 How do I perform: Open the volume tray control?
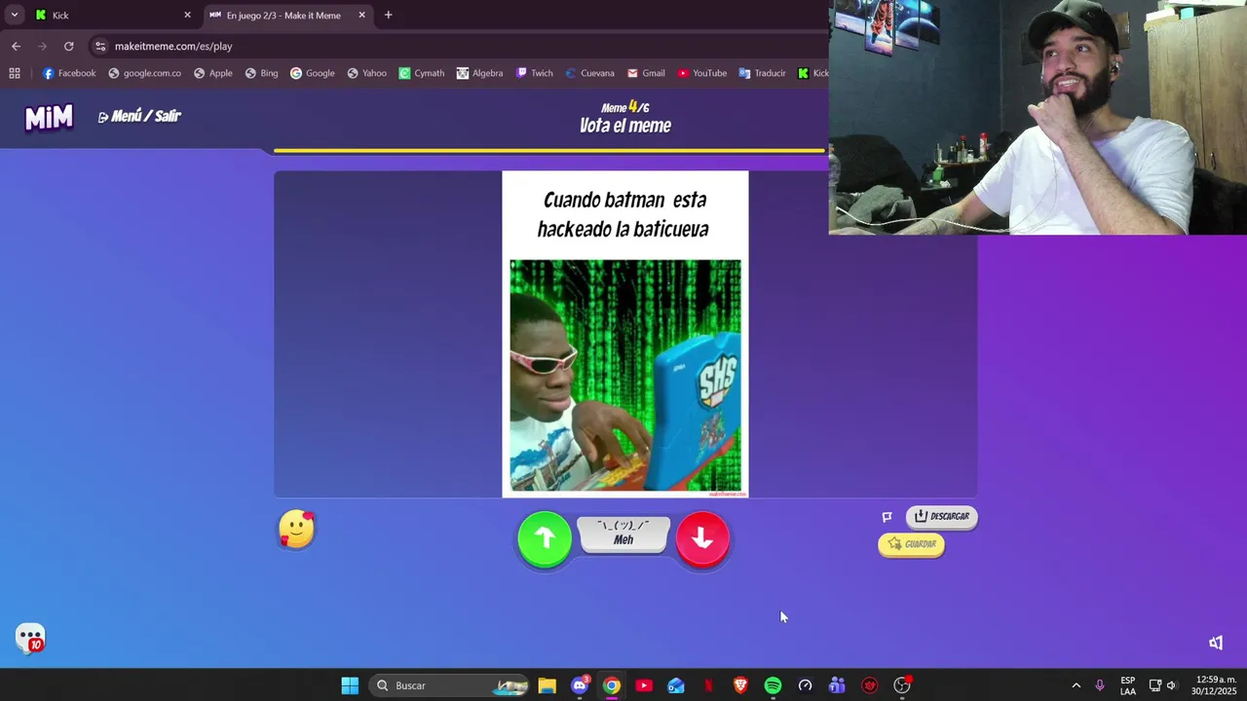(1171, 685)
